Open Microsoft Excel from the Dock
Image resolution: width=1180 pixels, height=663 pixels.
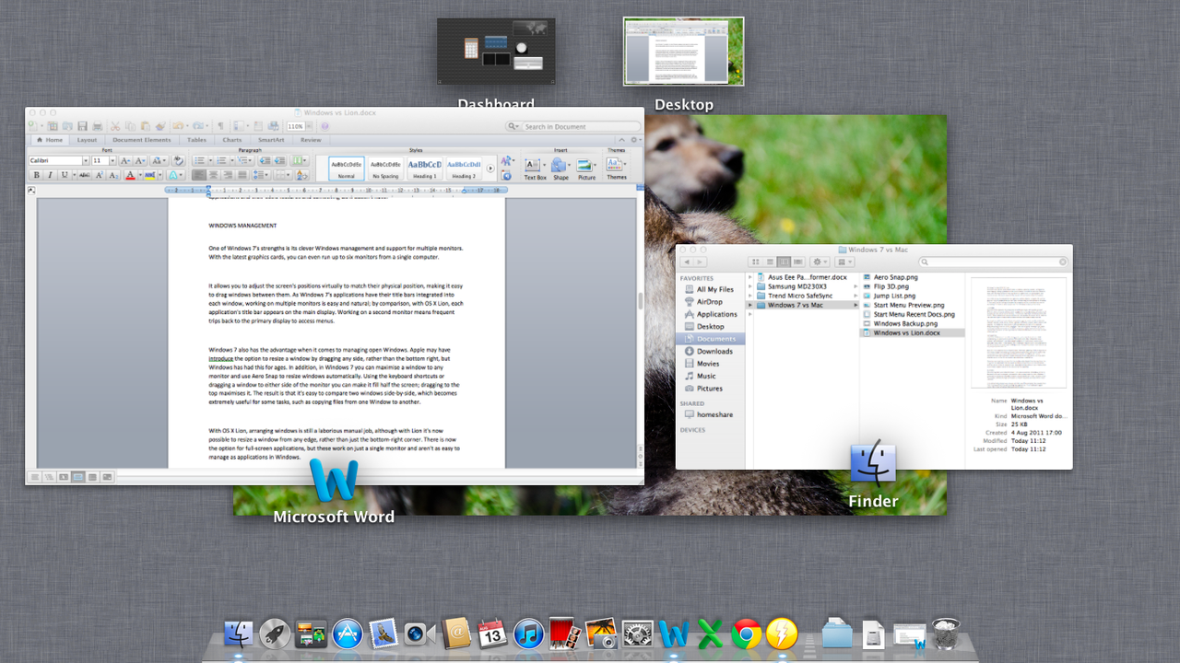[x=710, y=634]
